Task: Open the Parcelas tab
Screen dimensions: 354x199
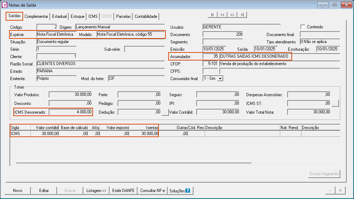Action: pyautogui.click(x=123, y=16)
